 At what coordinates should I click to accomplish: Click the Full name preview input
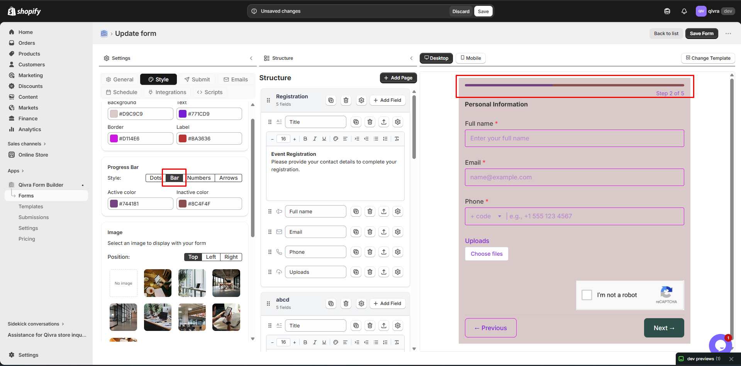point(574,138)
